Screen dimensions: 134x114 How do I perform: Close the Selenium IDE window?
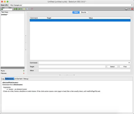[2, 2]
